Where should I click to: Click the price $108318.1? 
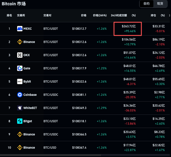pos(79,121)
